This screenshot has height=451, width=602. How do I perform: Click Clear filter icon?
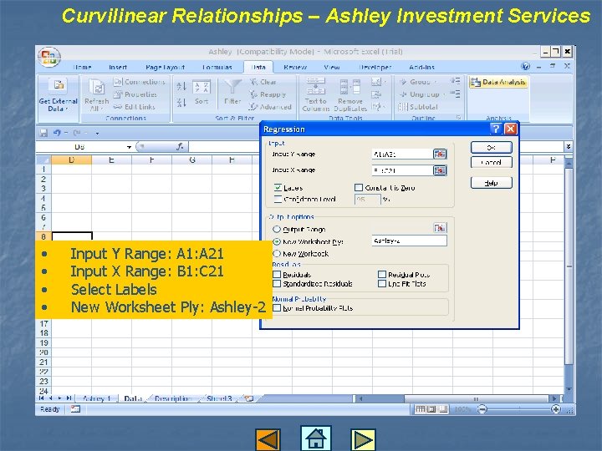coord(263,82)
